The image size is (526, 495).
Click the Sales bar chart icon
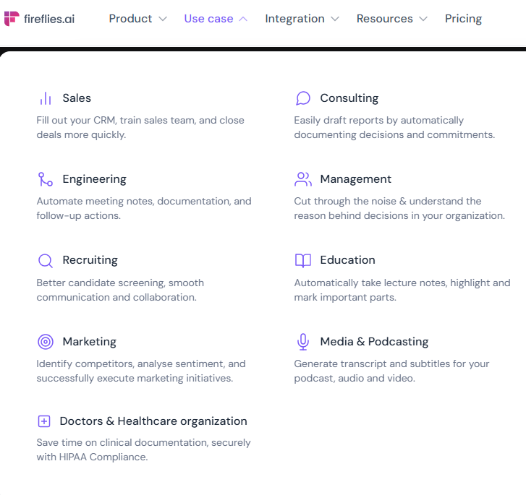click(46, 98)
